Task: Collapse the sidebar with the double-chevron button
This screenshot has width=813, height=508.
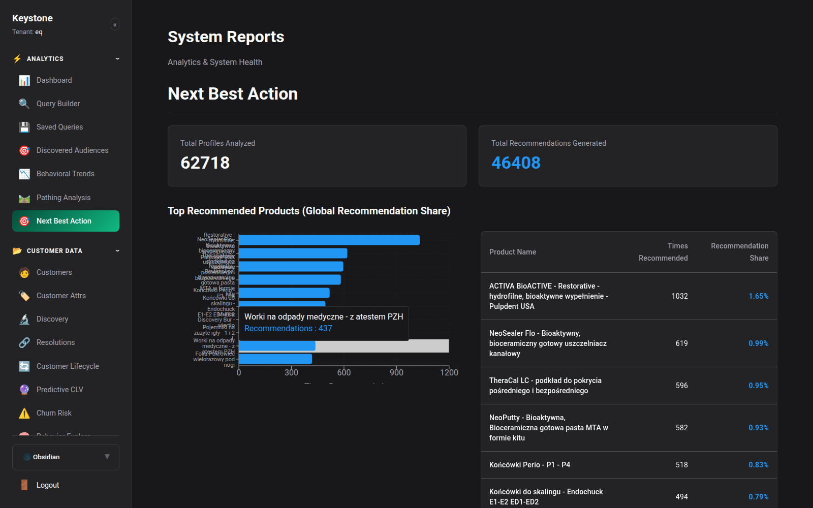Action: pos(115,24)
